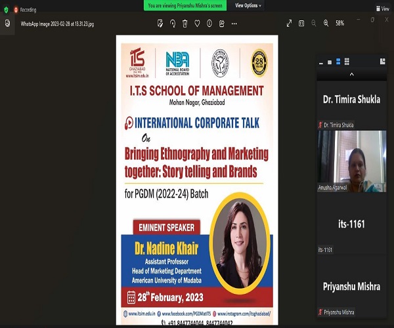Minimize the participant video panel

[321, 62]
